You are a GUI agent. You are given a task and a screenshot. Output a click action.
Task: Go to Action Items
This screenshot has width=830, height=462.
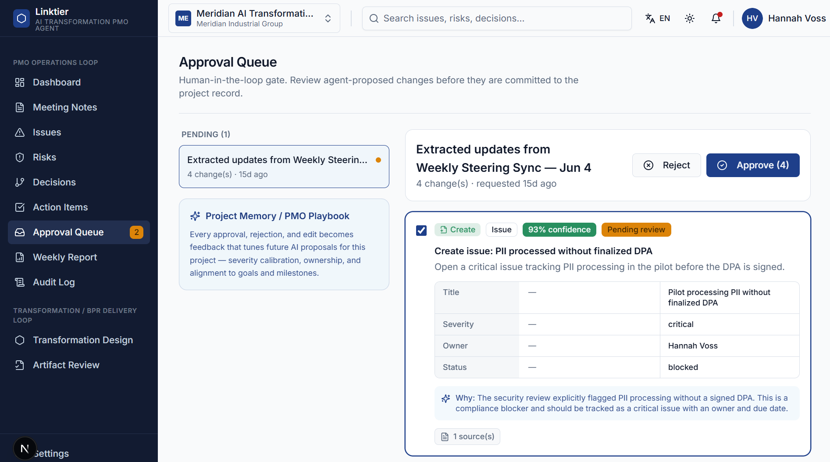pos(79,207)
